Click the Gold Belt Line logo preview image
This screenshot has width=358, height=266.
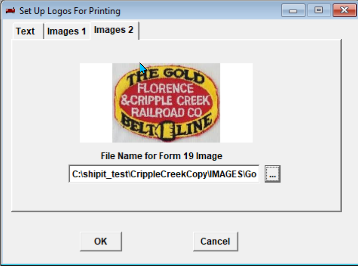point(166,103)
